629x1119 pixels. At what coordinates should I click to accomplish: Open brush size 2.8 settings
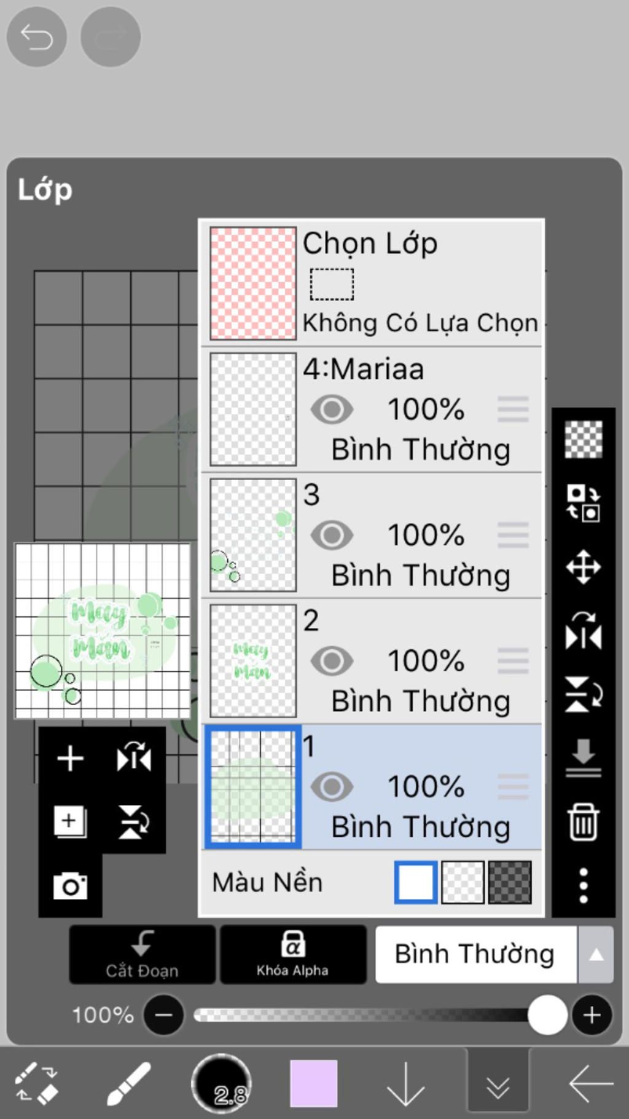221,1083
